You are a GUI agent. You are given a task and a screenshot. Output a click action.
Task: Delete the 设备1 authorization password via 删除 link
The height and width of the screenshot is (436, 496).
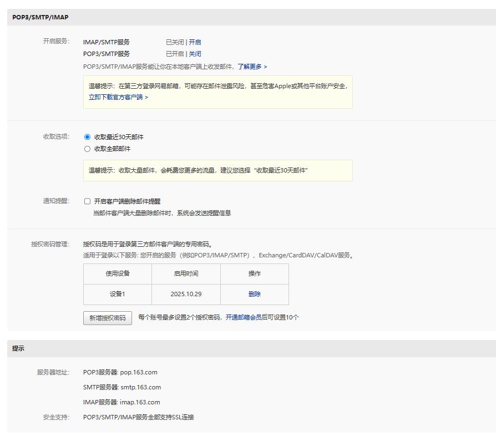pos(254,295)
